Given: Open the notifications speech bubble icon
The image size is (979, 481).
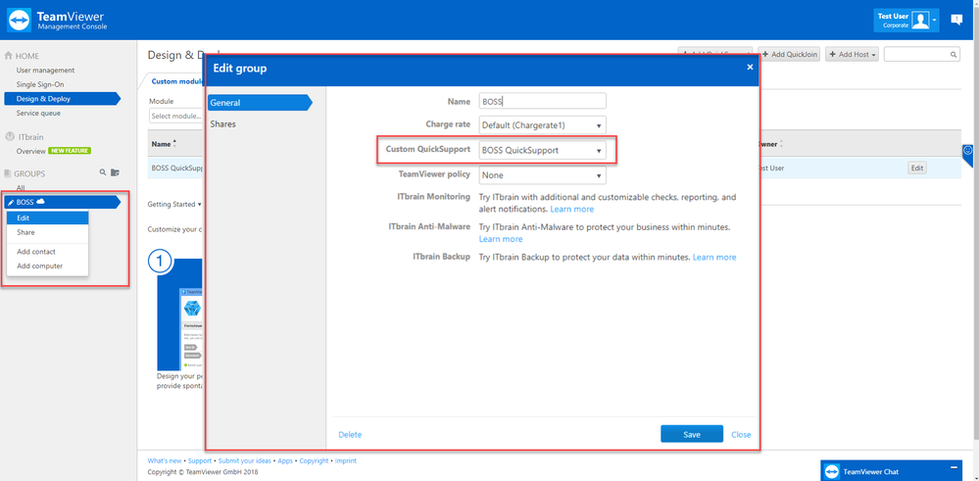Looking at the screenshot, I should click(x=955, y=20).
